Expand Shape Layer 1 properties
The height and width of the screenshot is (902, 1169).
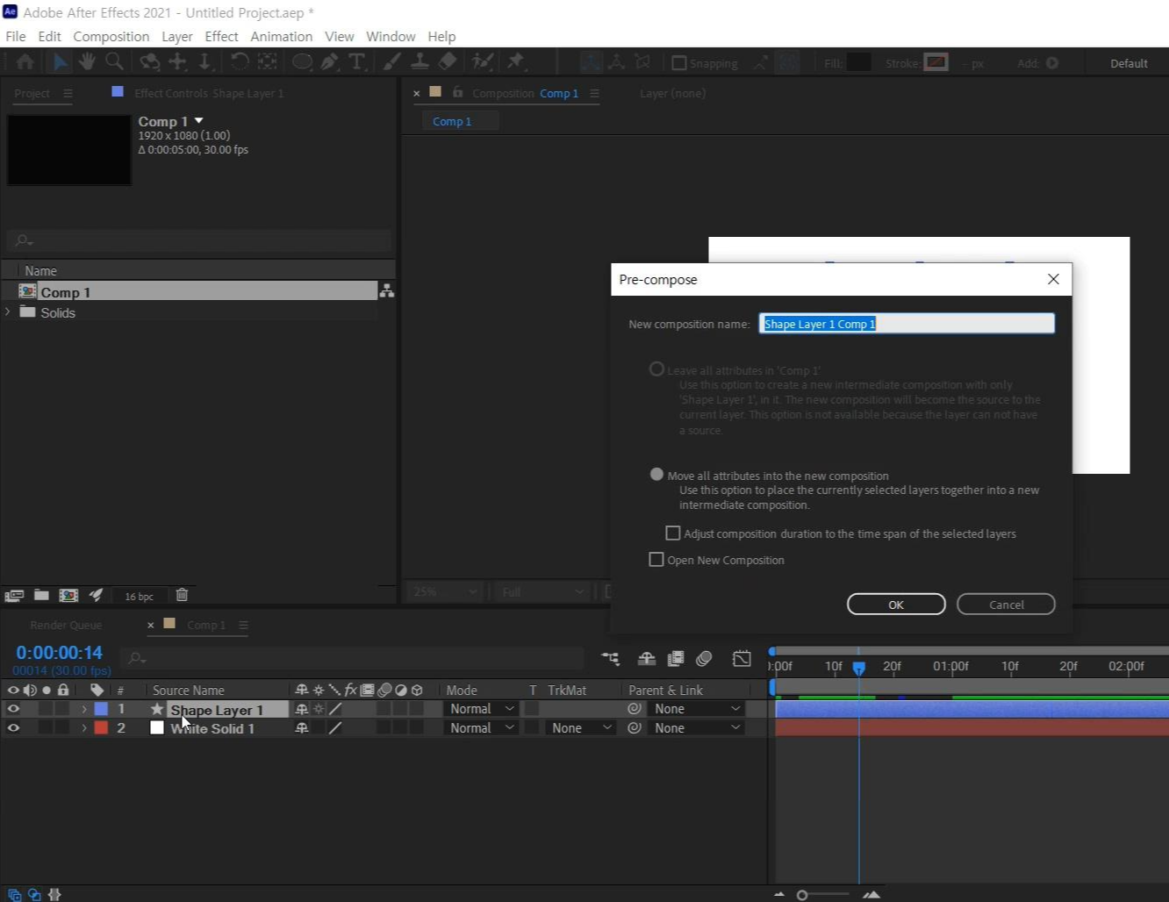84,709
